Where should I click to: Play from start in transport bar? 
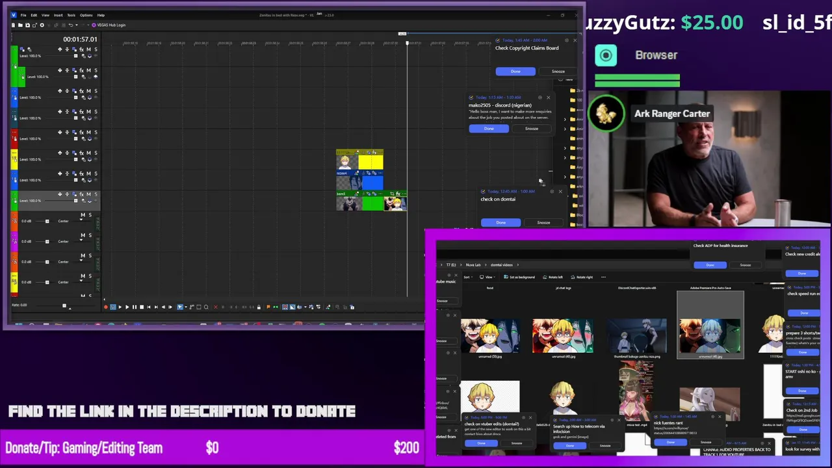click(120, 307)
